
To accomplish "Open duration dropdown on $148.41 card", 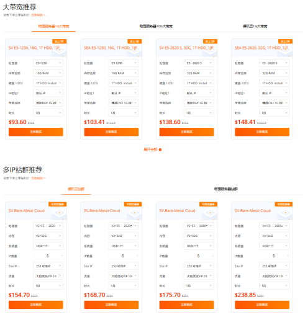I will coord(274,113).
